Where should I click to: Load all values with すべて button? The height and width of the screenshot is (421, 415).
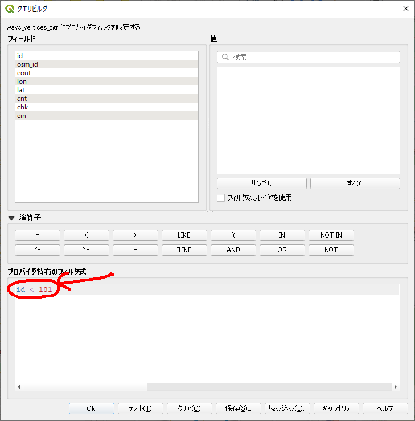(x=355, y=183)
